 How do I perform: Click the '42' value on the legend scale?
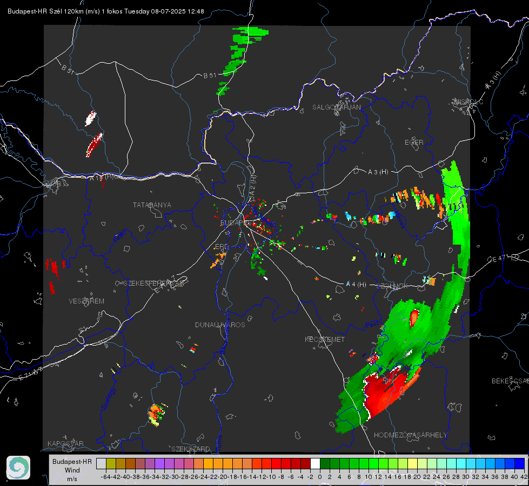tap(524, 477)
